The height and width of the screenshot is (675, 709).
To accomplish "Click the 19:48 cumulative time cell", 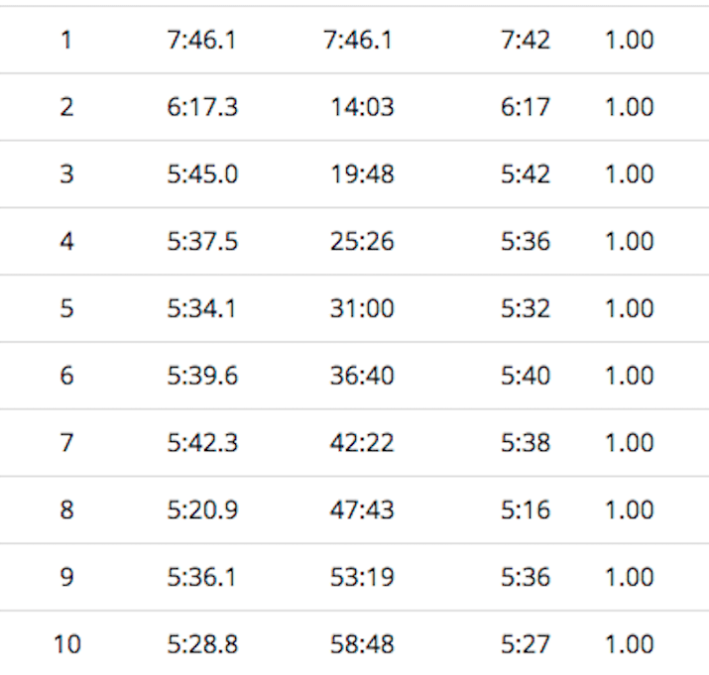I will coord(362,174).
